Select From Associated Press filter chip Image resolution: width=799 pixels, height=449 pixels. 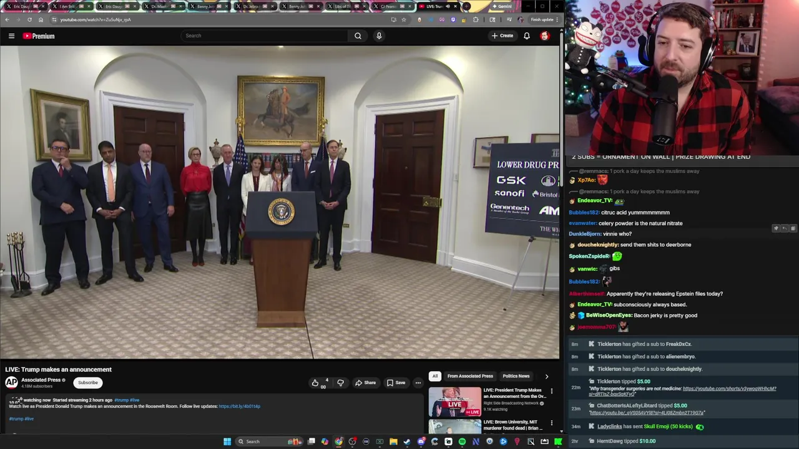click(x=470, y=376)
